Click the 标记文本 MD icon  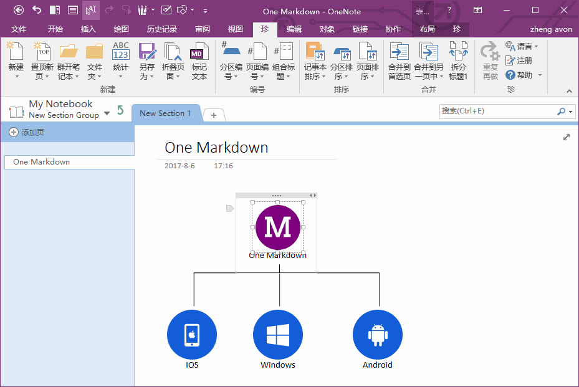pos(199,51)
